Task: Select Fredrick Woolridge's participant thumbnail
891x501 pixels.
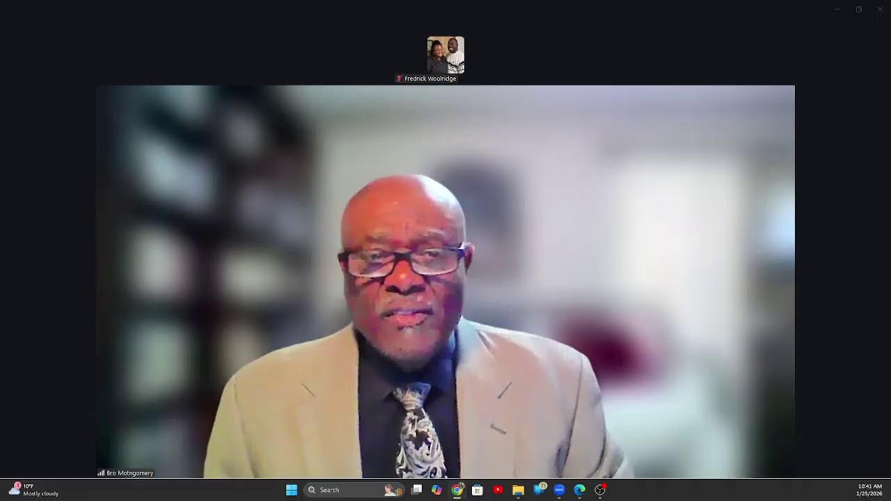Action: click(445, 55)
